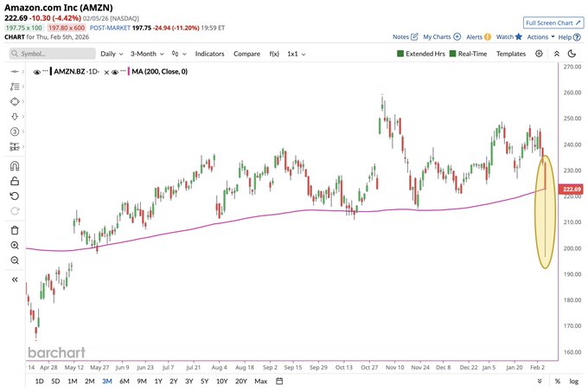Select the Max time range
The width and height of the screenshot is (588, 392).
[261, 381]
